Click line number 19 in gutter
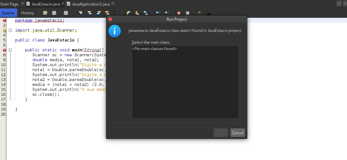 3,109
